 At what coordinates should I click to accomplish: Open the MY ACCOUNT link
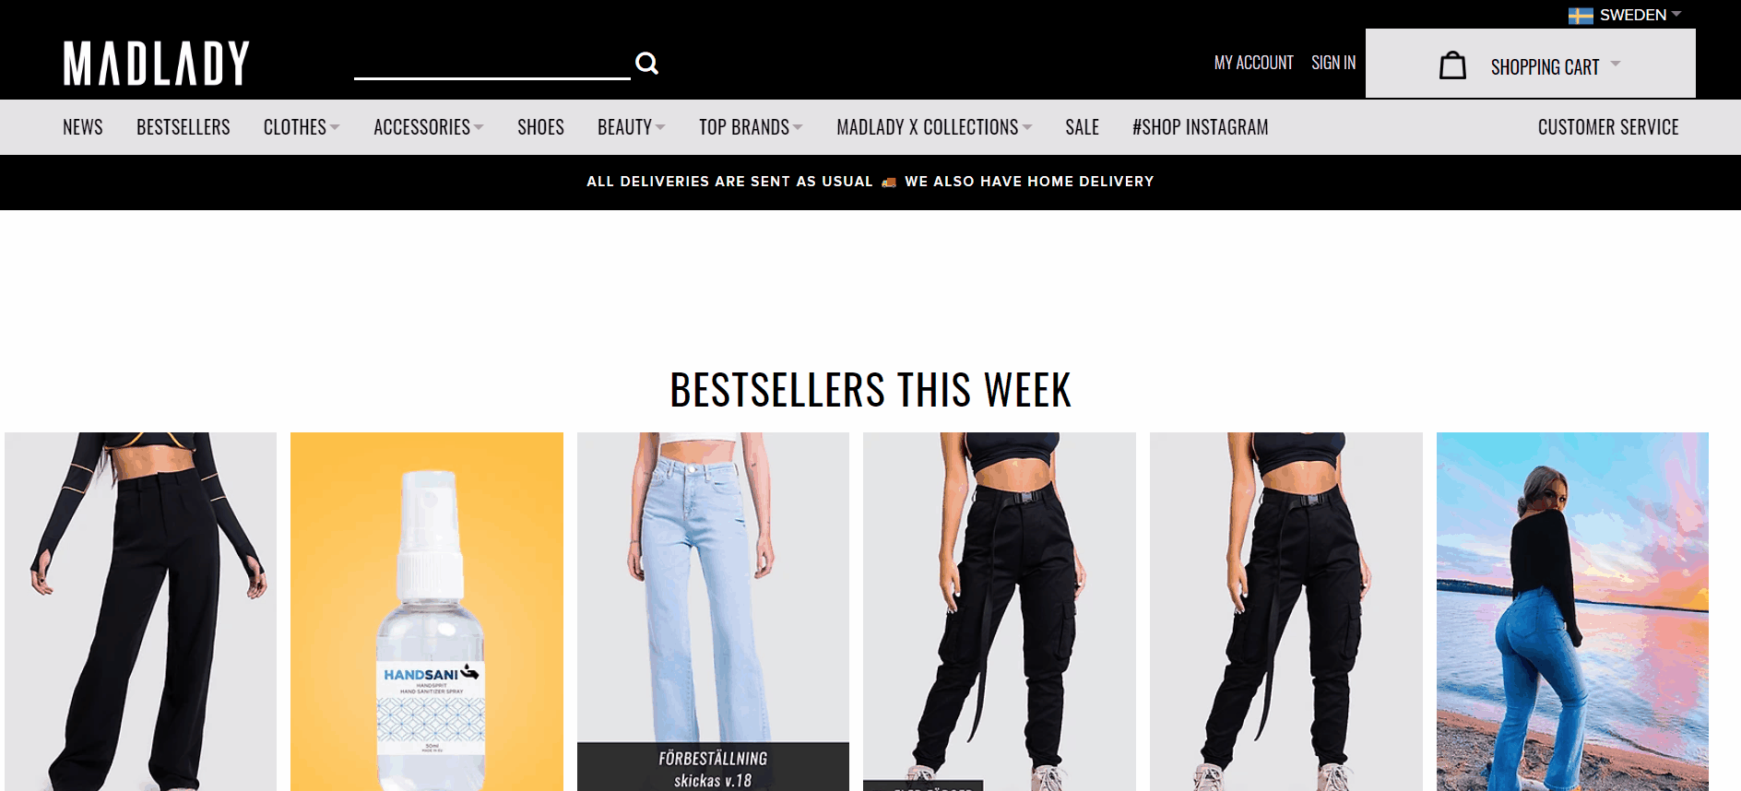coord(1253,63)
